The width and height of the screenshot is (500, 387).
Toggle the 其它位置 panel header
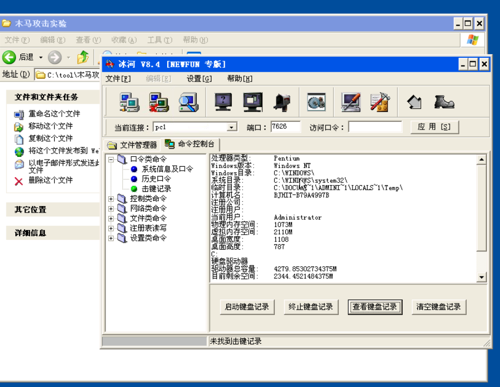(x=53, y=209)
